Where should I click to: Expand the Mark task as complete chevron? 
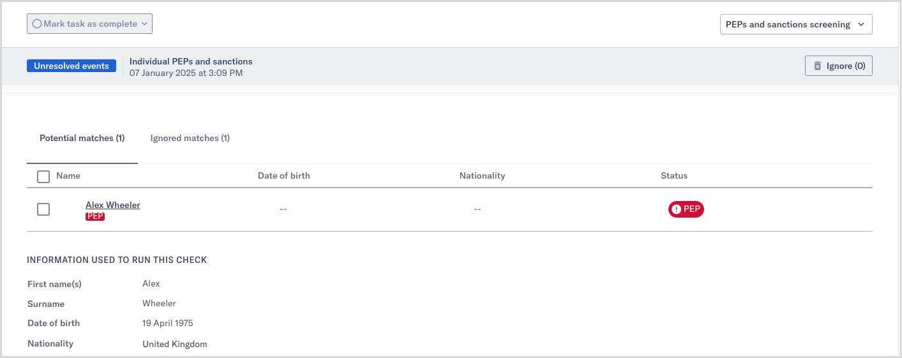point(144,24)
